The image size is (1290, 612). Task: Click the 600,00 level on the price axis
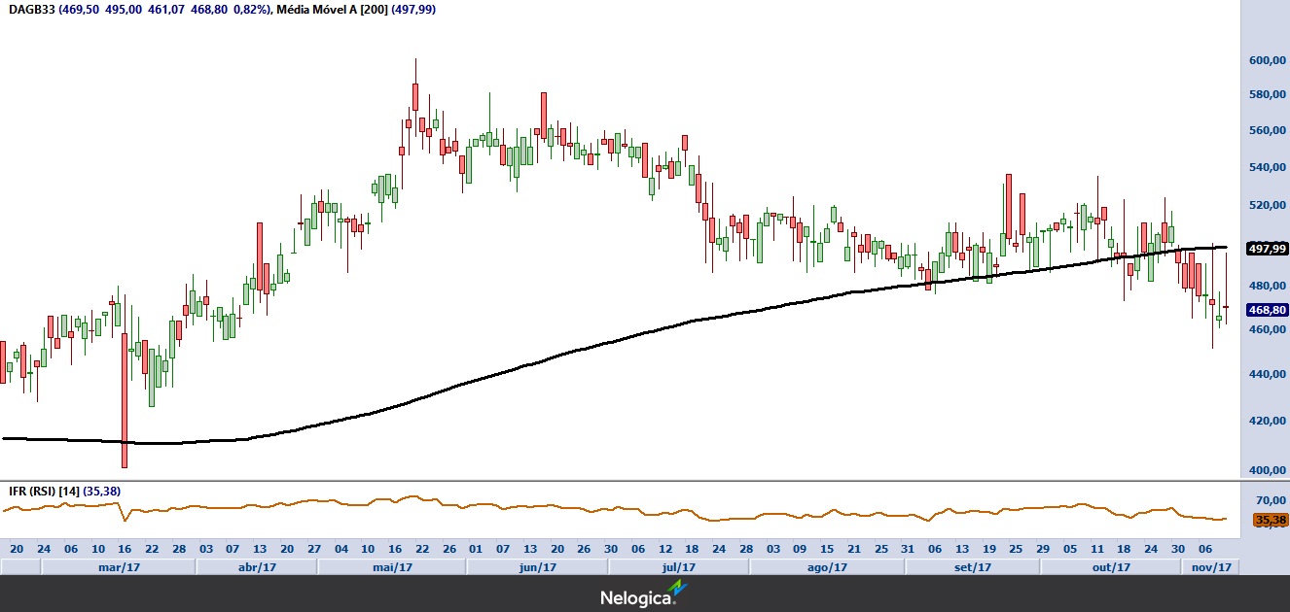(x=1268, y=60)
